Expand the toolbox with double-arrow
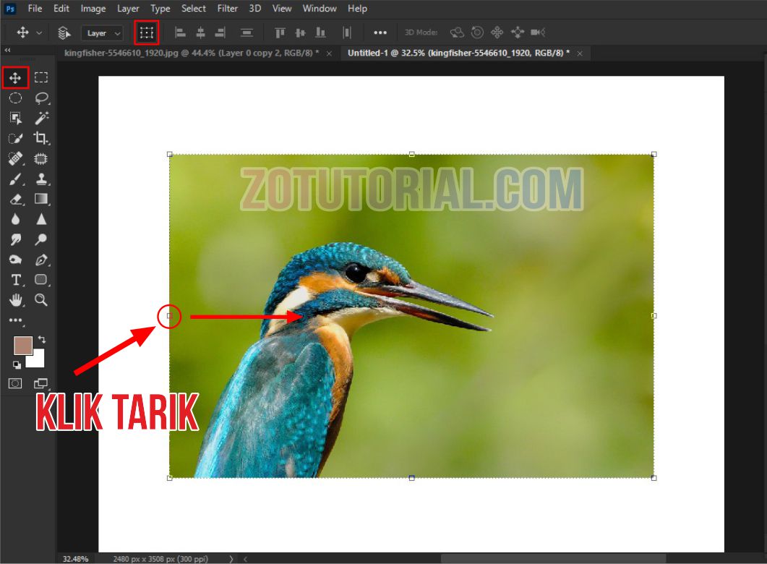The image size is (767, 564). (x=7, y=50)
